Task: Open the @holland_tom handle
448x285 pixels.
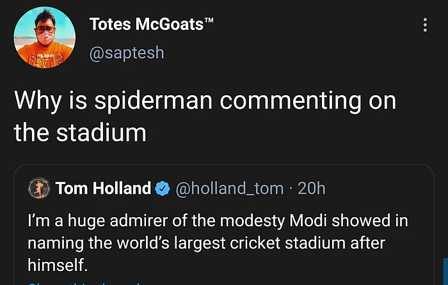Action: tap(229, 188)
